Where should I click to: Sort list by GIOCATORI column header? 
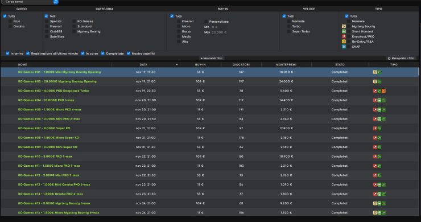click(241, 65)
